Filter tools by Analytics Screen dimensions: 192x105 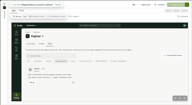pyautogui.click(x=38, y=61)
